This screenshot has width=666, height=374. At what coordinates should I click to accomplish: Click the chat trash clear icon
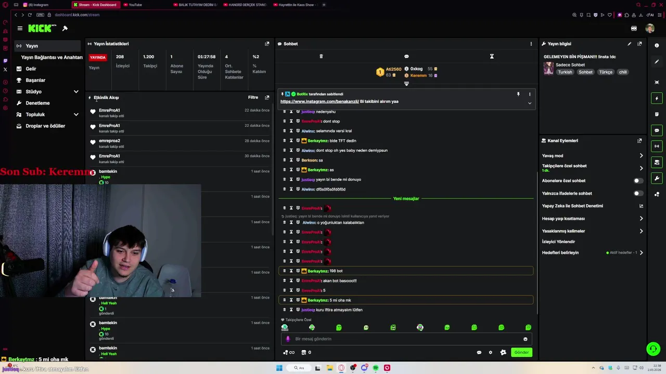321,56
